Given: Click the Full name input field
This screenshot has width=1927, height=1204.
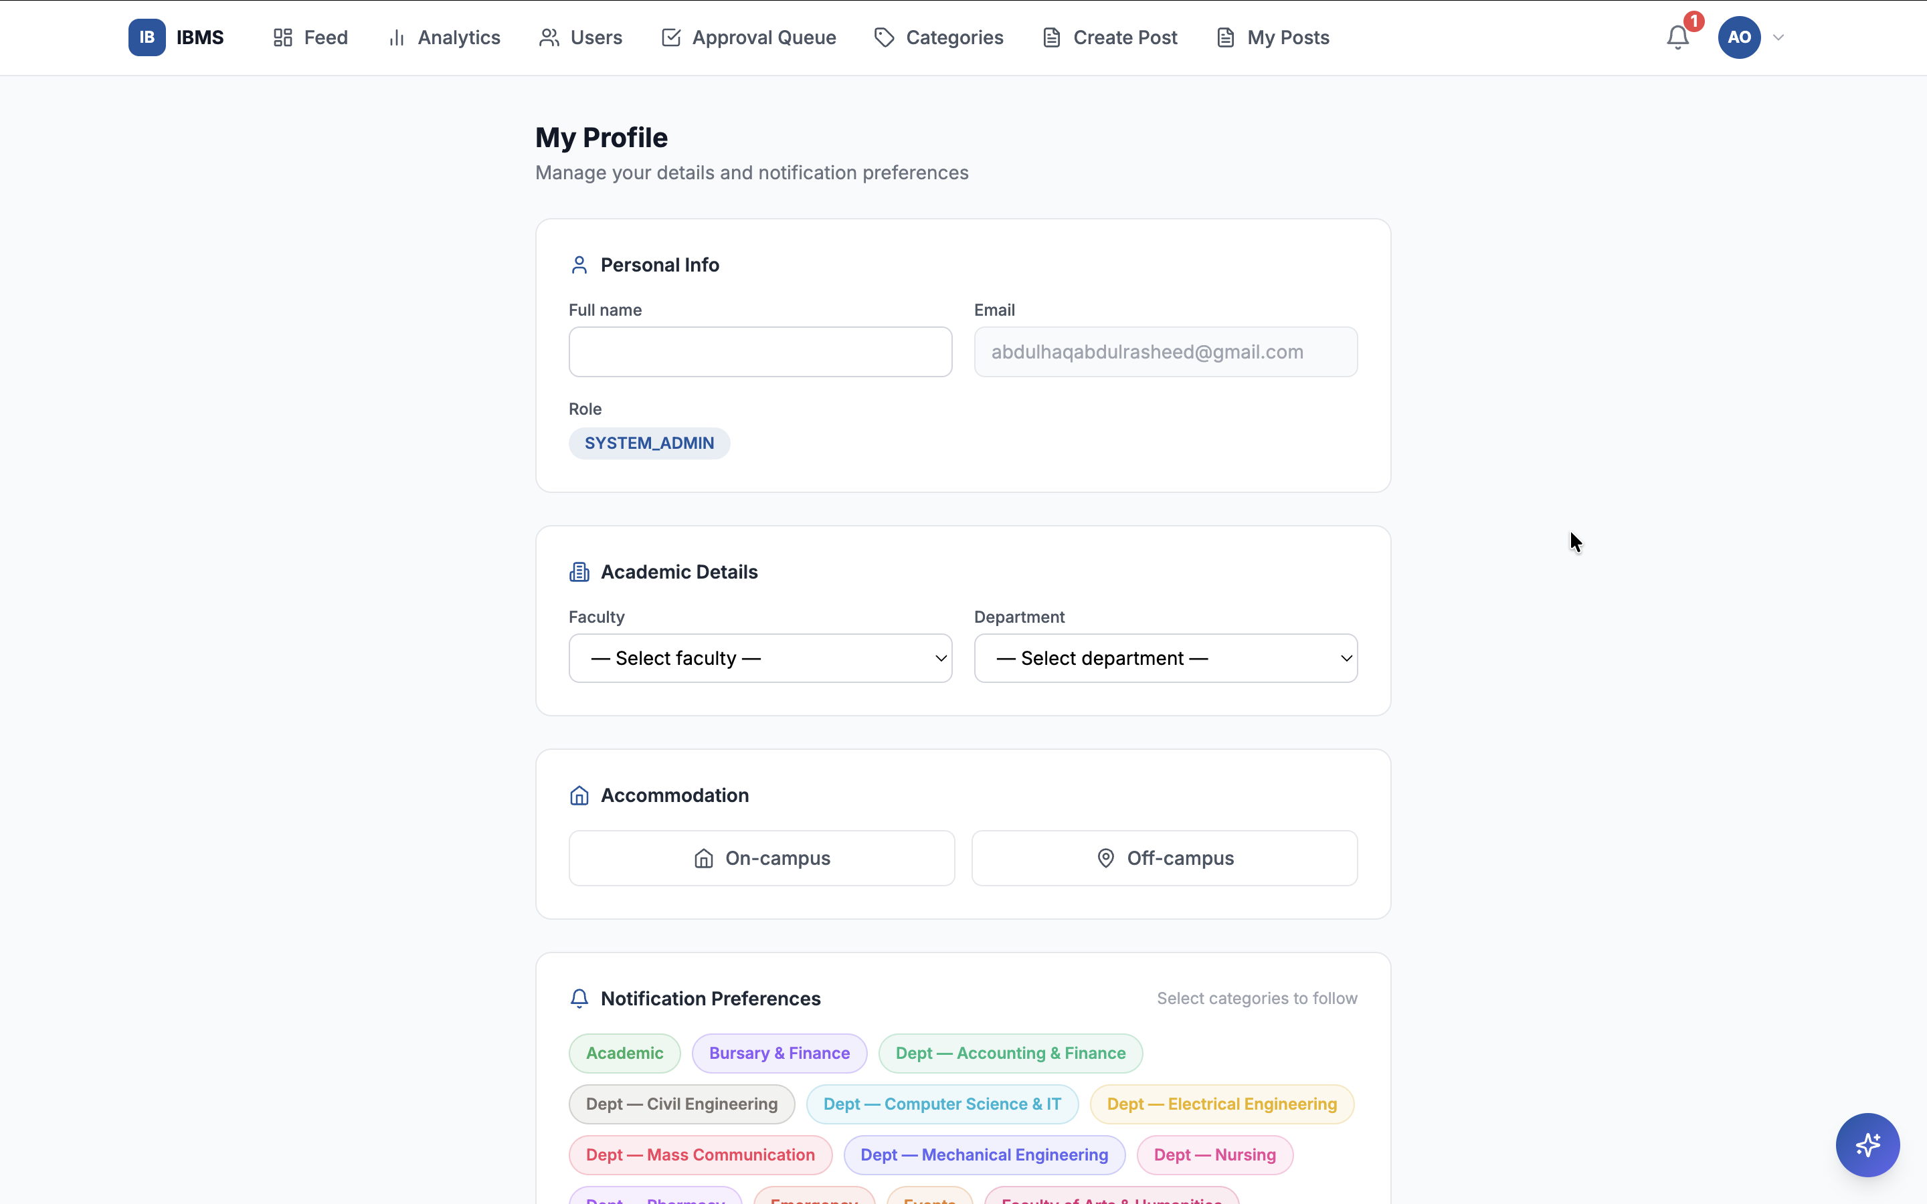Looking at the screenshot, I should [759, 351].
